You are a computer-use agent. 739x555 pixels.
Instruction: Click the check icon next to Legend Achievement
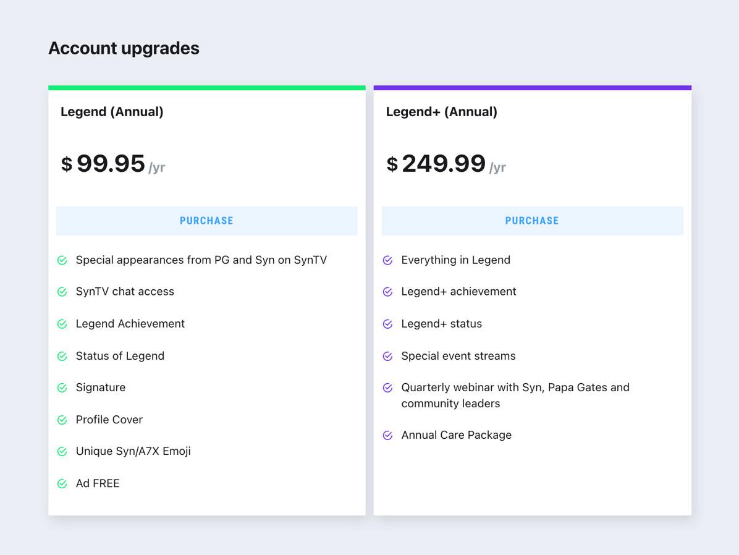tap(62, 324)
